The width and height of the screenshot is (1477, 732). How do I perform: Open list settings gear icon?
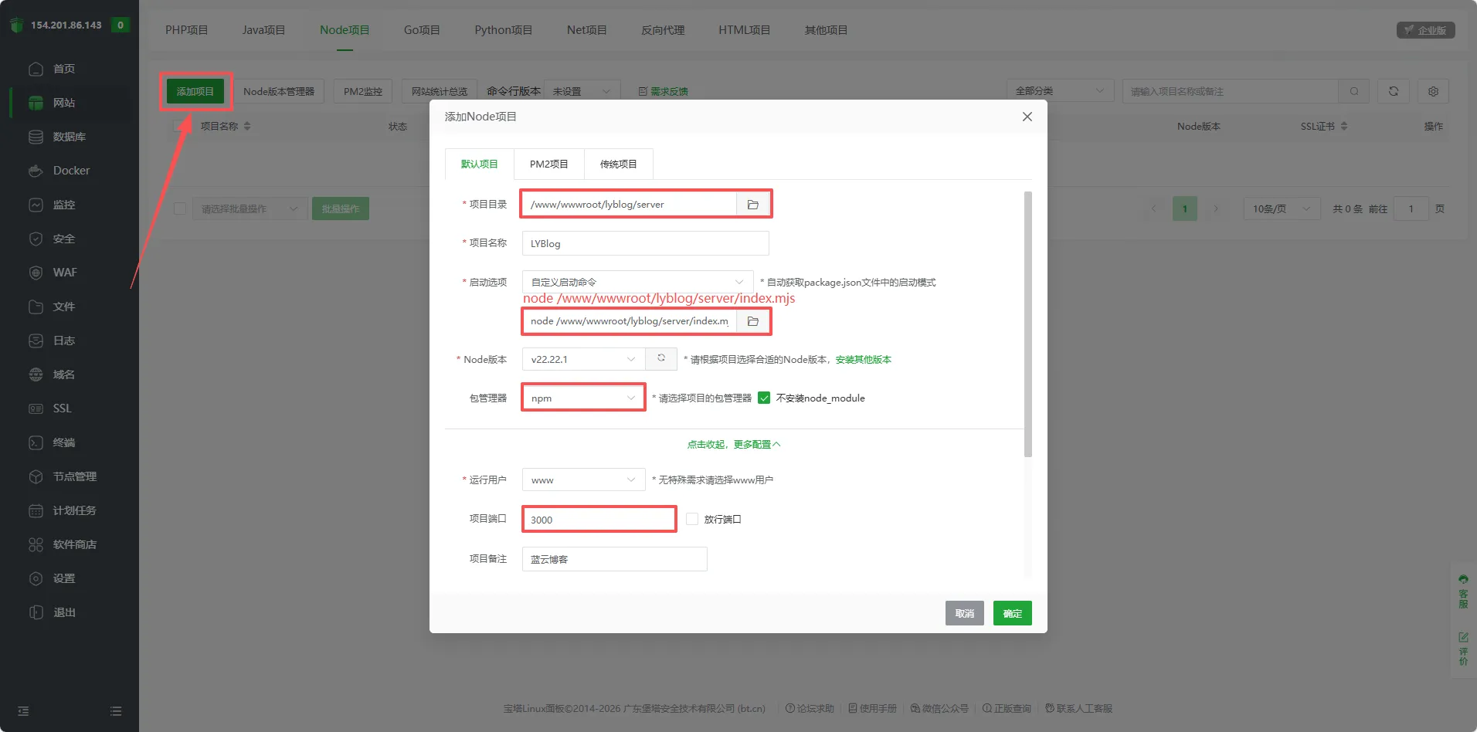pyautogui.click(x=1433, y=91)
